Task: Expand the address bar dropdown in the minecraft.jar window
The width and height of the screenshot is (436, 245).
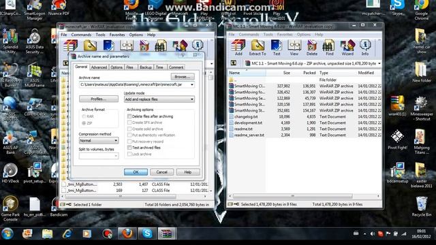Action: coord(212,63)
